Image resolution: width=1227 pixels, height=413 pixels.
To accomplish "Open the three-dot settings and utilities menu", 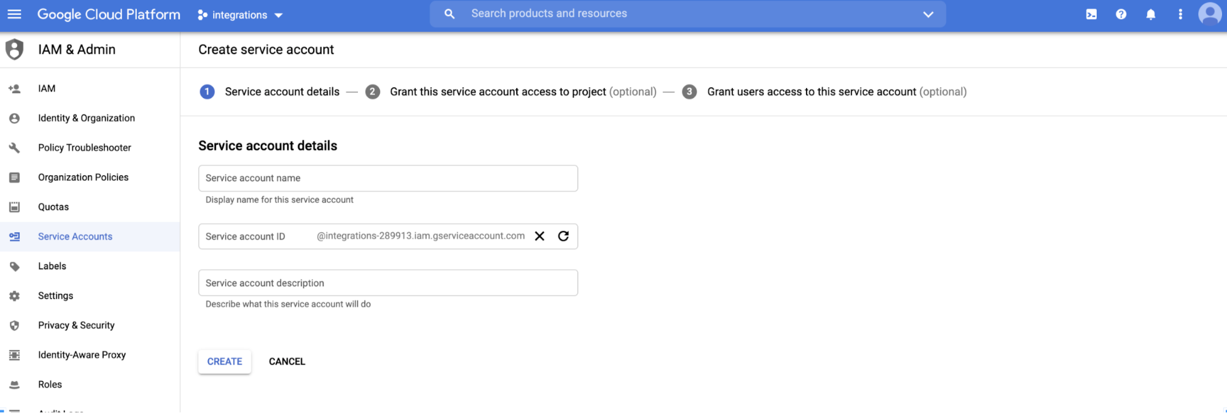I will point(1180,14).
